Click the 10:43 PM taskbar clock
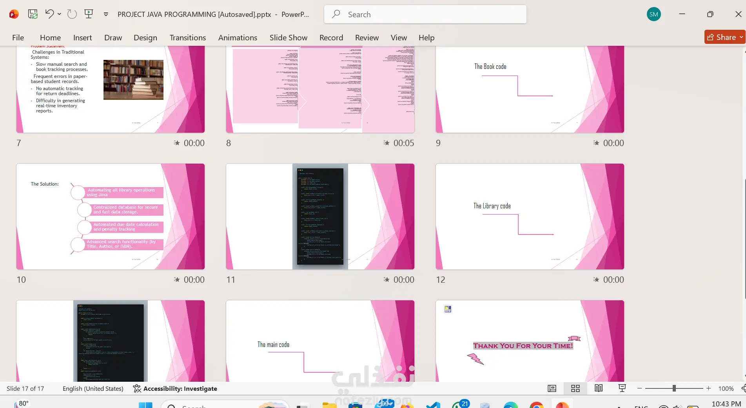The width and height of the screenshot is (746, 408). pos(726,404)
